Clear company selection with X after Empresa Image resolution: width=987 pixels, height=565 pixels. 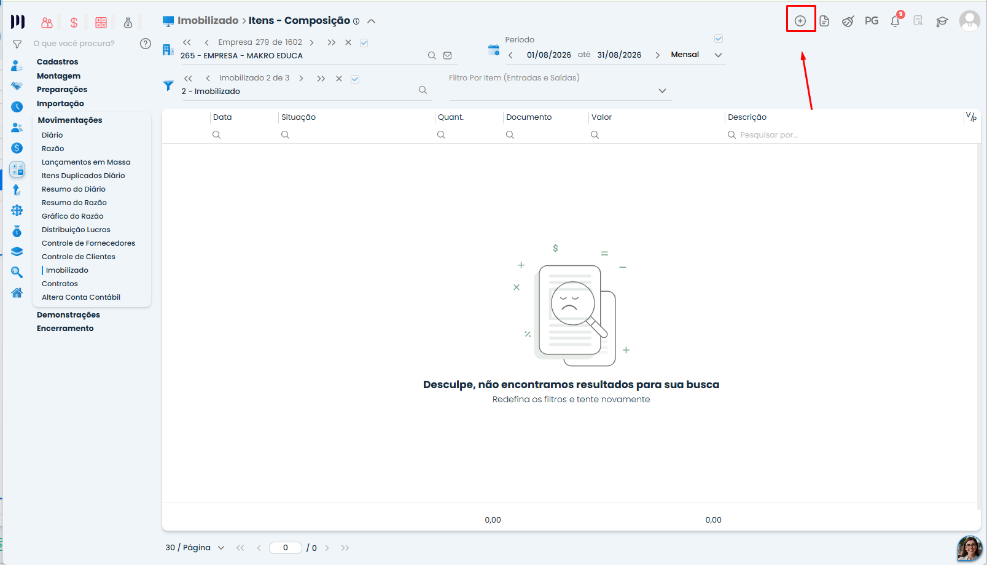348,42
